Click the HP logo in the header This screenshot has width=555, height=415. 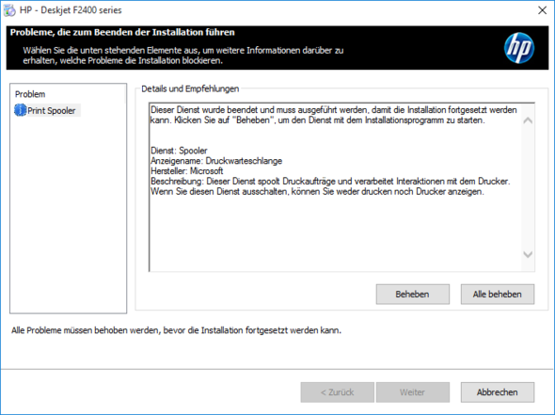tap(519, 48)
